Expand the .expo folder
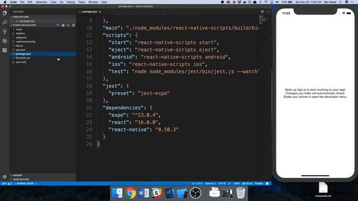The width and height of the screenshot is (358, 201). coord(19,29)
